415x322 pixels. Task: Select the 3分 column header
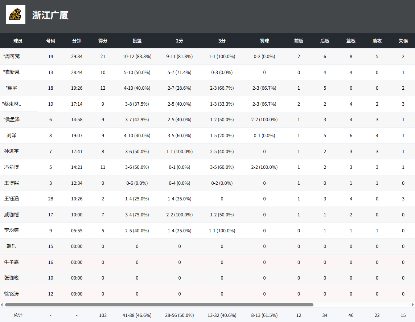(x=222, y=41)
